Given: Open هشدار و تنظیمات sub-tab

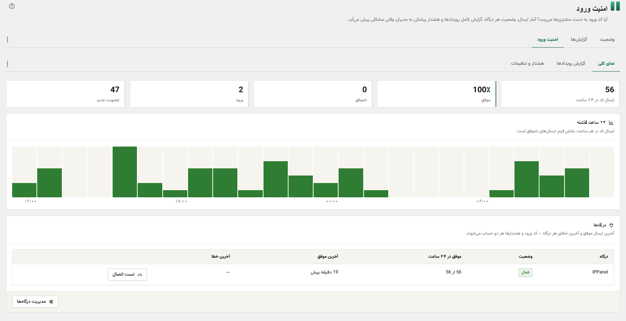Looking at the screenshot, I should pyautogui.click(x=527, y=63).
